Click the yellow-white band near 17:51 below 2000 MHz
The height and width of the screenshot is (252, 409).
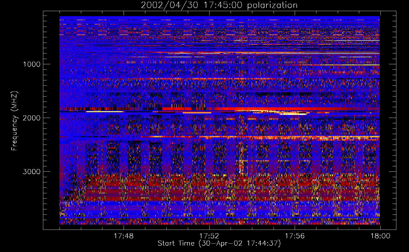(x=197, y=113)
